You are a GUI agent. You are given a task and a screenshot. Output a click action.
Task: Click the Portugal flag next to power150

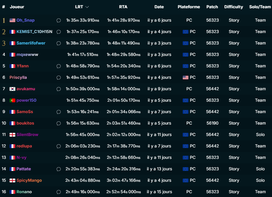tap(12, 100)
